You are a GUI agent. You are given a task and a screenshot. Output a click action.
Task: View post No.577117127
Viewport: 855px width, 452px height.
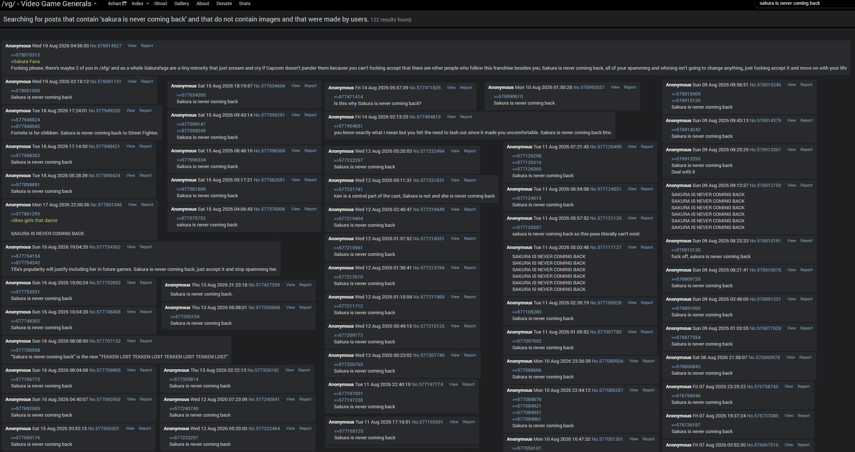[x=632, y=247]
